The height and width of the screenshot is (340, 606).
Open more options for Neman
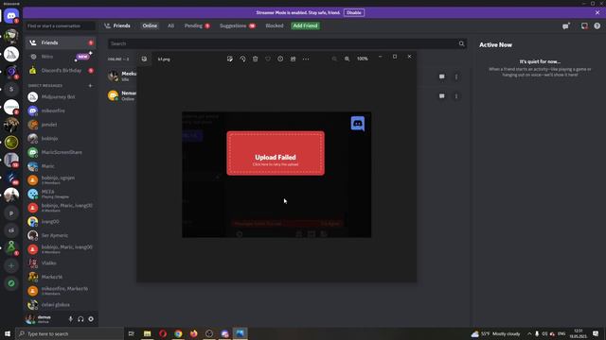coord(456,96)
